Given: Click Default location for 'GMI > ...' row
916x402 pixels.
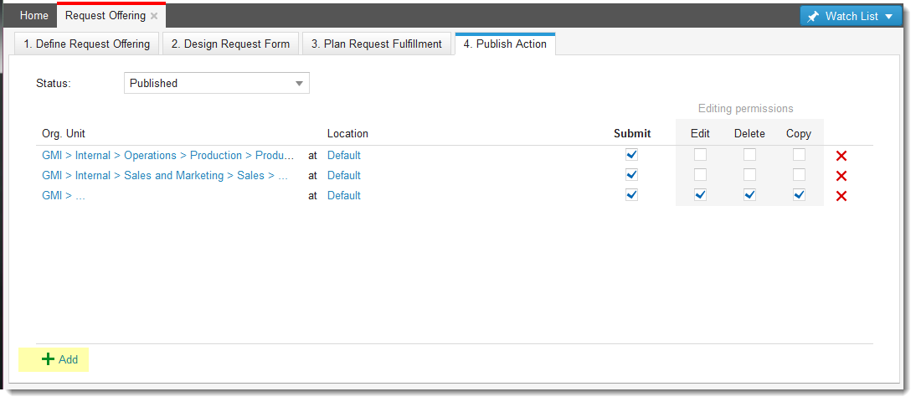Looking at the screenshot, I should [x=343, y=196].
